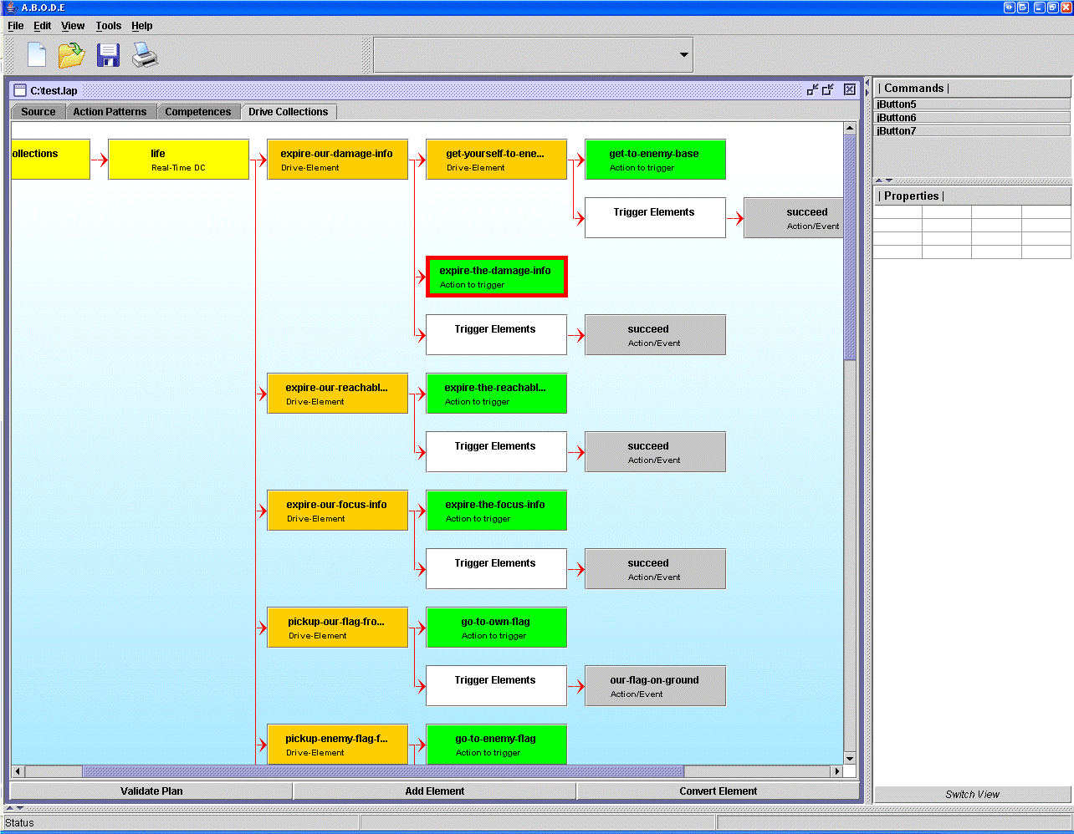Maximize the test.lap internal frame
The width and height of the screenshot is (1074, 834).
pos(828,89)
